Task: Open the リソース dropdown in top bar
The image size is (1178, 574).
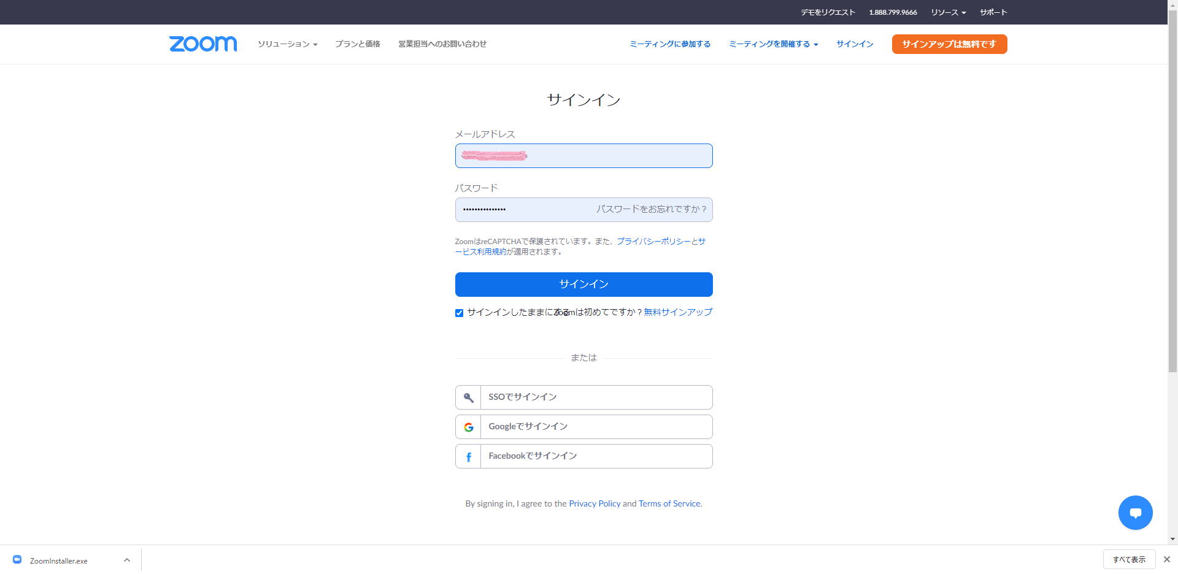Action: point(948,12)
